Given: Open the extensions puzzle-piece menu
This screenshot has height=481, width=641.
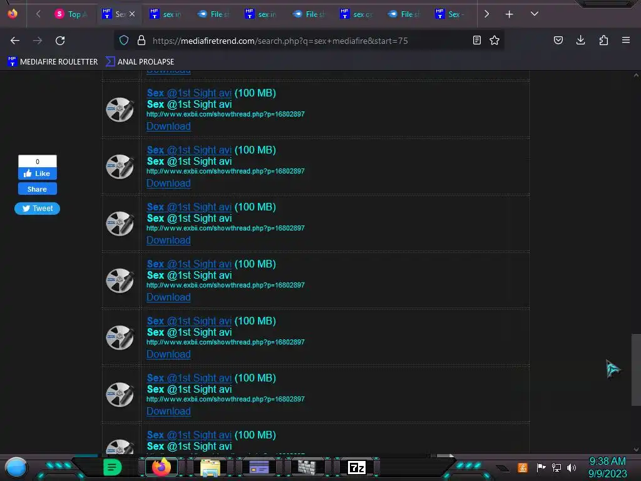Looking at the screenshot, I should pos(603,40).
